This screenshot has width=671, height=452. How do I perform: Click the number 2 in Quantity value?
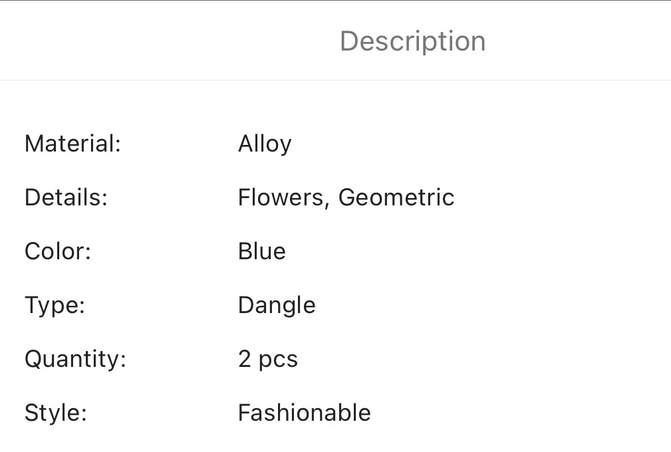click(245, 359)
